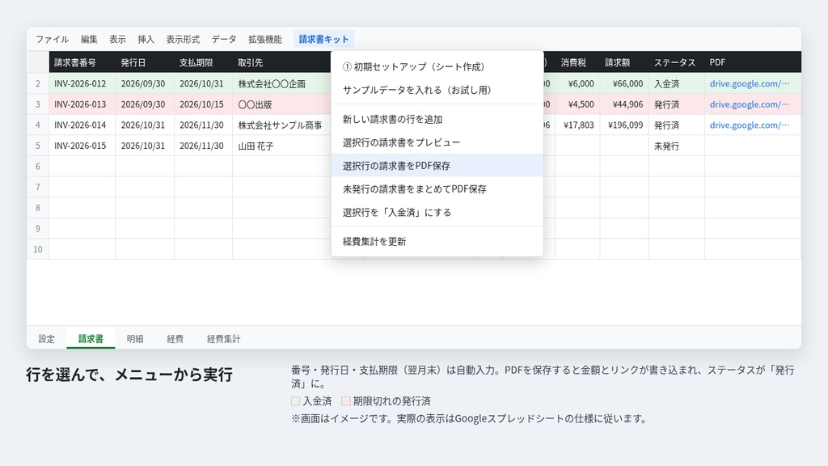Select status cell 入金済
Screen dimensions: 828x466
pos(677,83)
